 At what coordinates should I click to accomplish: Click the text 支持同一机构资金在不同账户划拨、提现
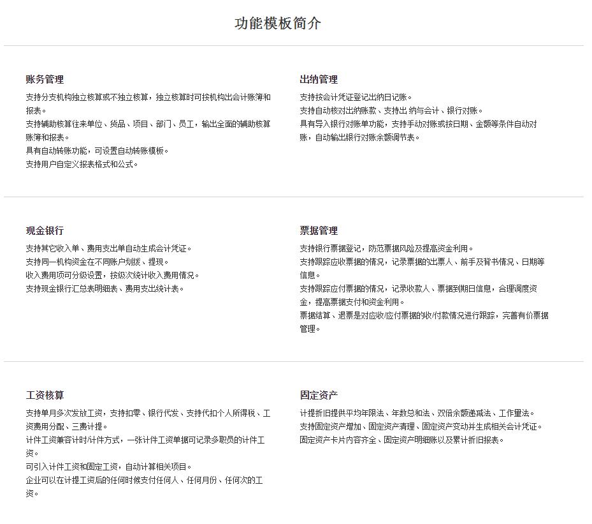coord(97,262)
